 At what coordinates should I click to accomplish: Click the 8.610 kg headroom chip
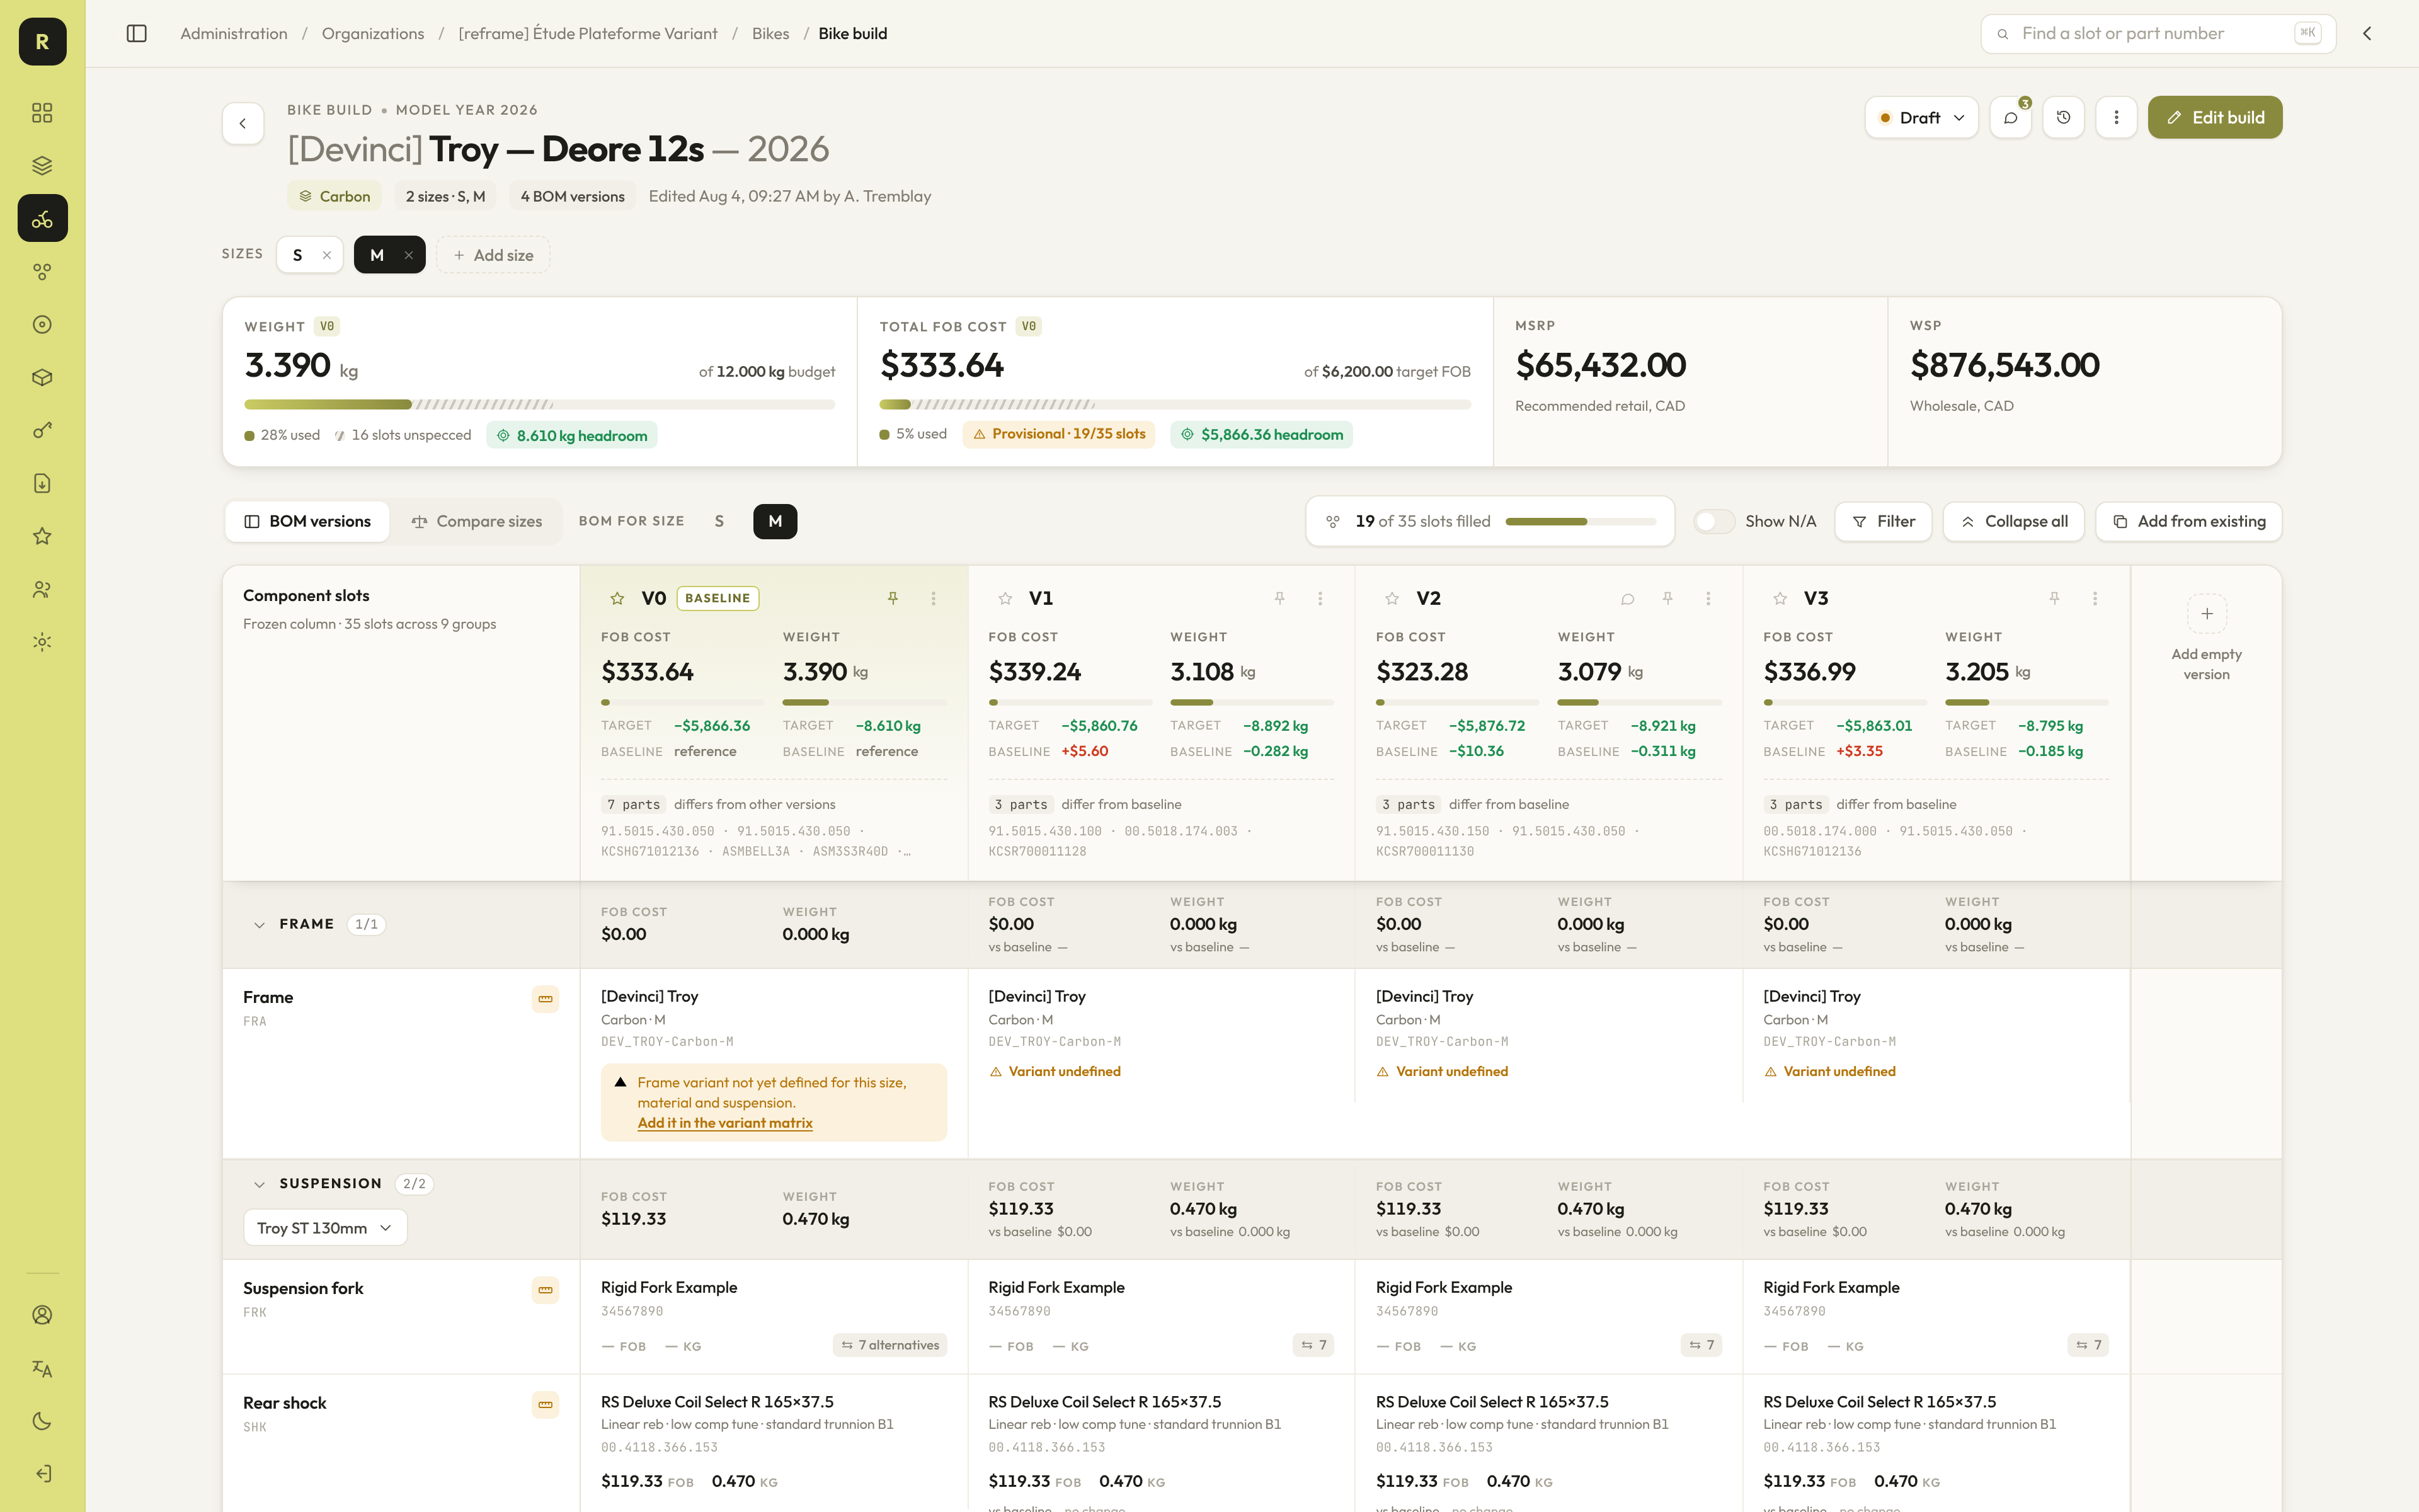point(572,435)
